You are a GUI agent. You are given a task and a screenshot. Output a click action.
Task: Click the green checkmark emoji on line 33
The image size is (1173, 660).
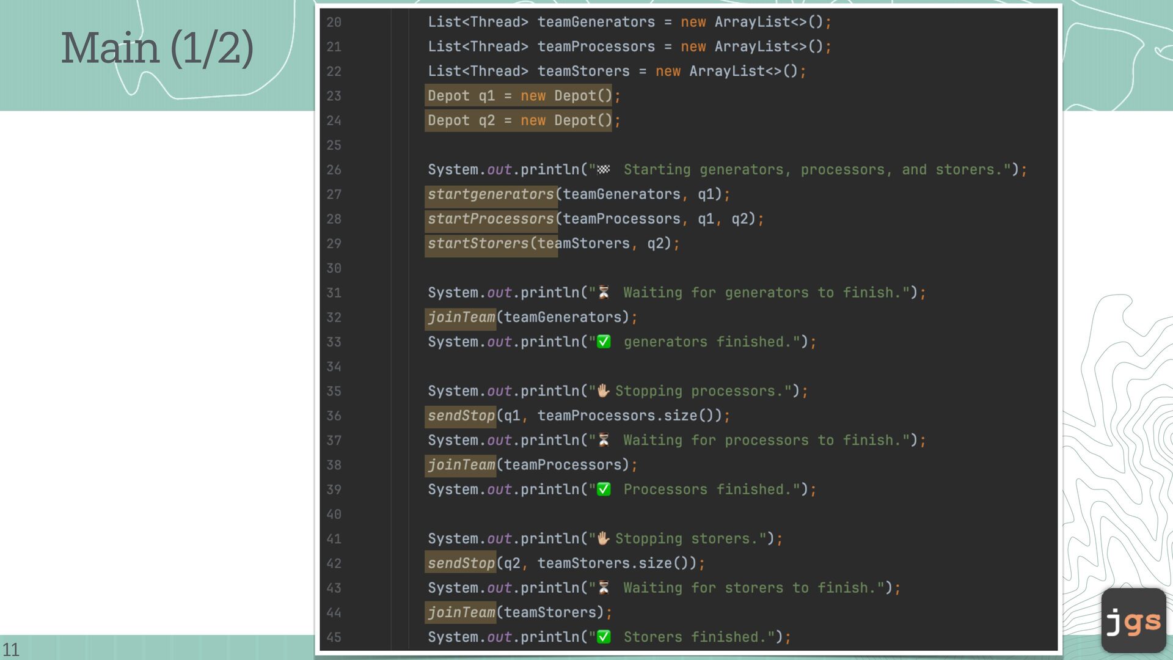coord(604,342)
